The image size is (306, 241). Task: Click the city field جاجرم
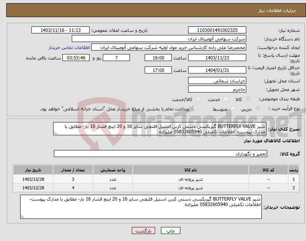pyautogui.click(x=217, y=89)
